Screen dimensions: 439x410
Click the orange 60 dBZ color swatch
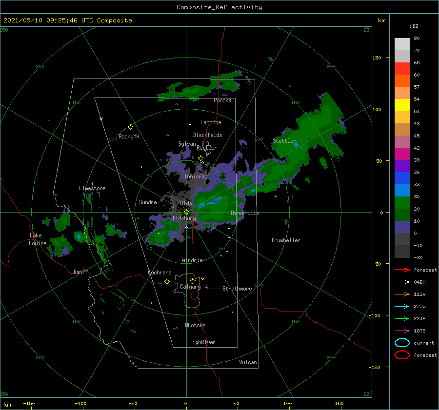coord(402,80)
